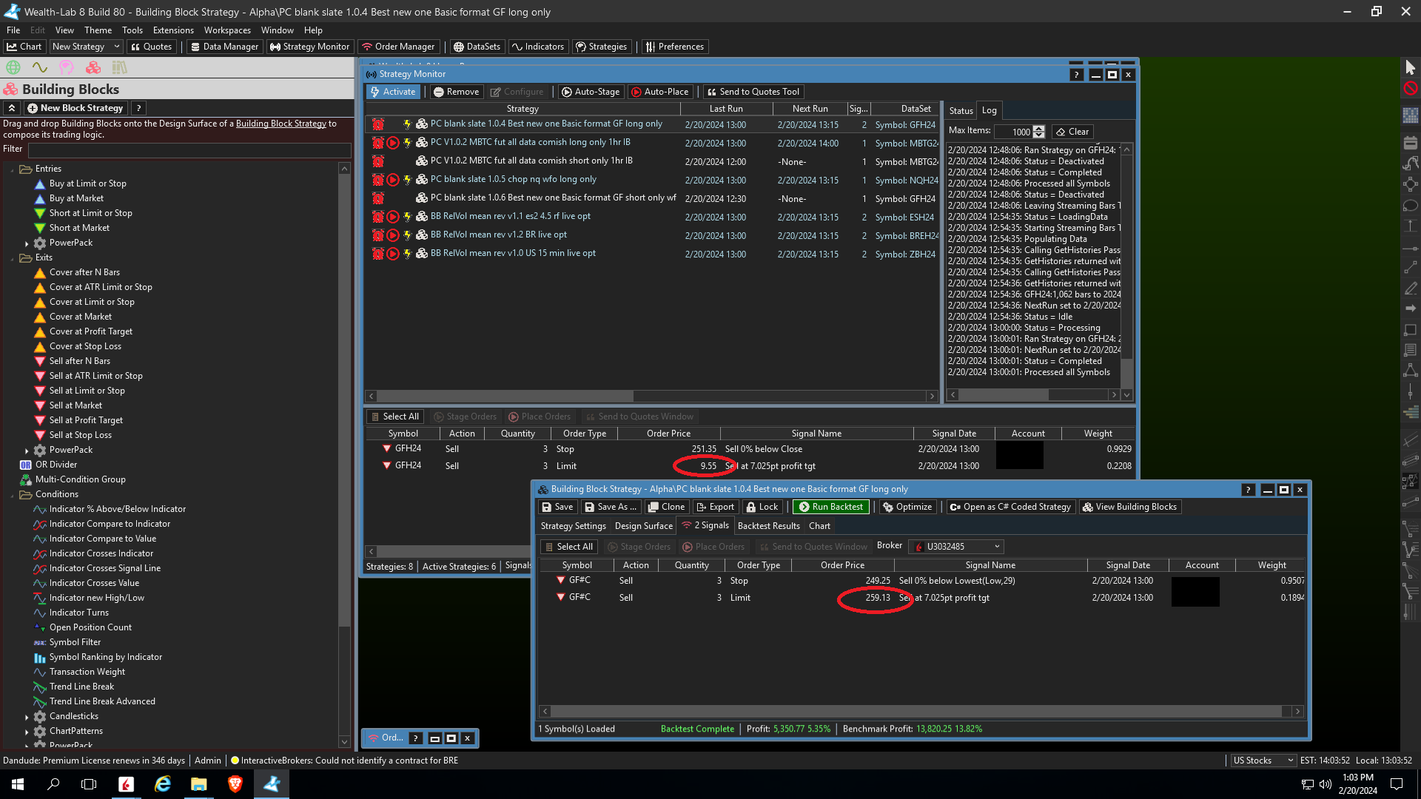Click the Send to Quotes Tool button

pyautogui.click(x=753, y=92)
